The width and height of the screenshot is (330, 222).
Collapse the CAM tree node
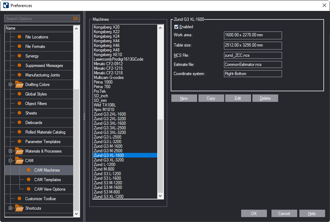point(10,161)
